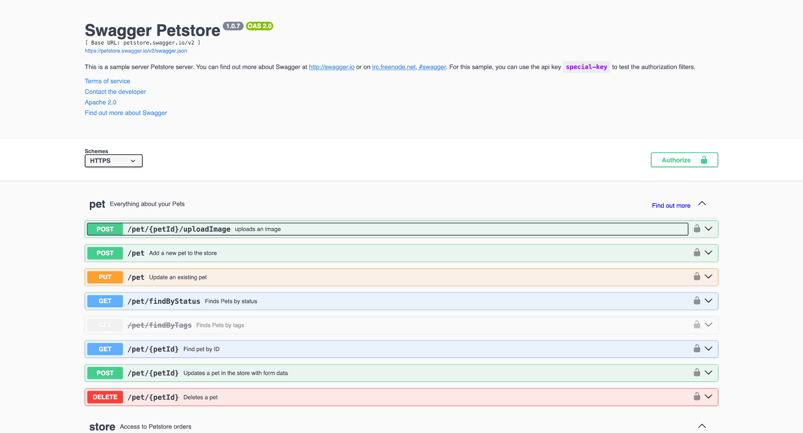Click Find out more about Swagger link
The image size is (803, 433).
[x=126, y=113]
